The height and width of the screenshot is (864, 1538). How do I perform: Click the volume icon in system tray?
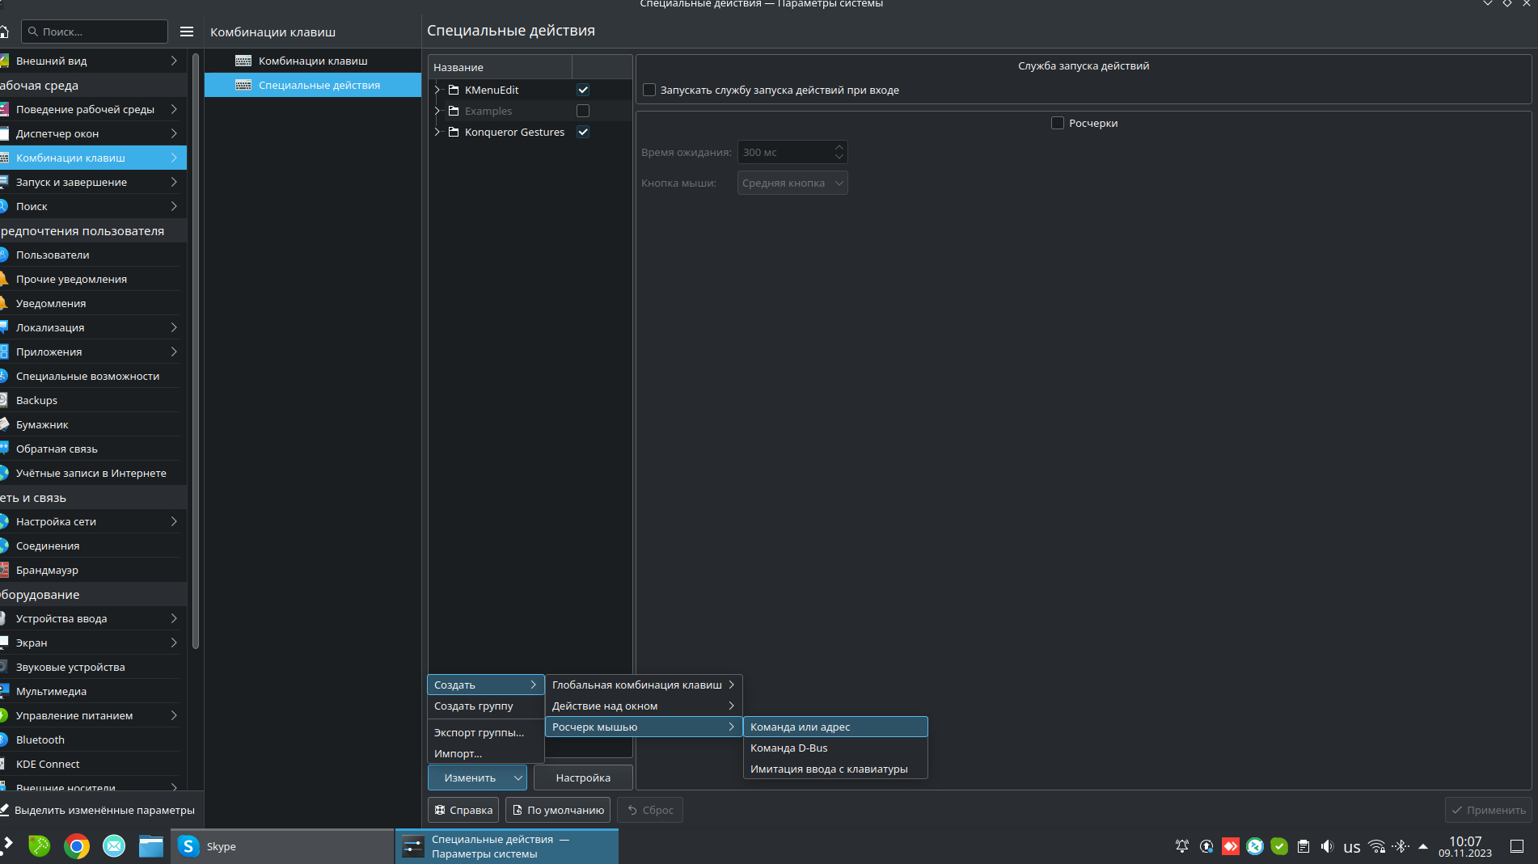point(1327,846)
